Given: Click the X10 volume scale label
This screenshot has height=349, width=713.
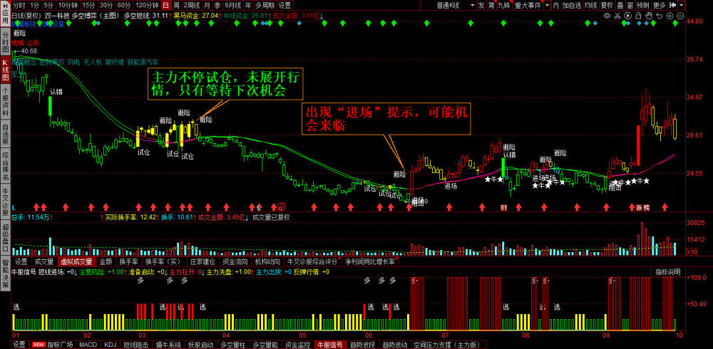Looking at the screenshot, I should (691, 251).
